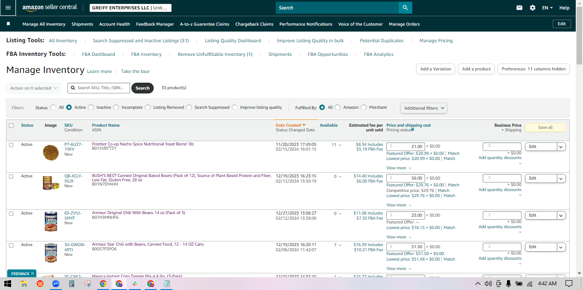The width and height of the screenshot is (583, 290).
Task: Click the bookmark icon in navigation bar
Action: [x=8, y=24]
